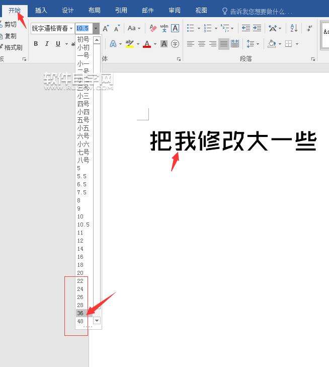
Task: Choose 小四 from font size list
Action: click(x=84, y=112)
